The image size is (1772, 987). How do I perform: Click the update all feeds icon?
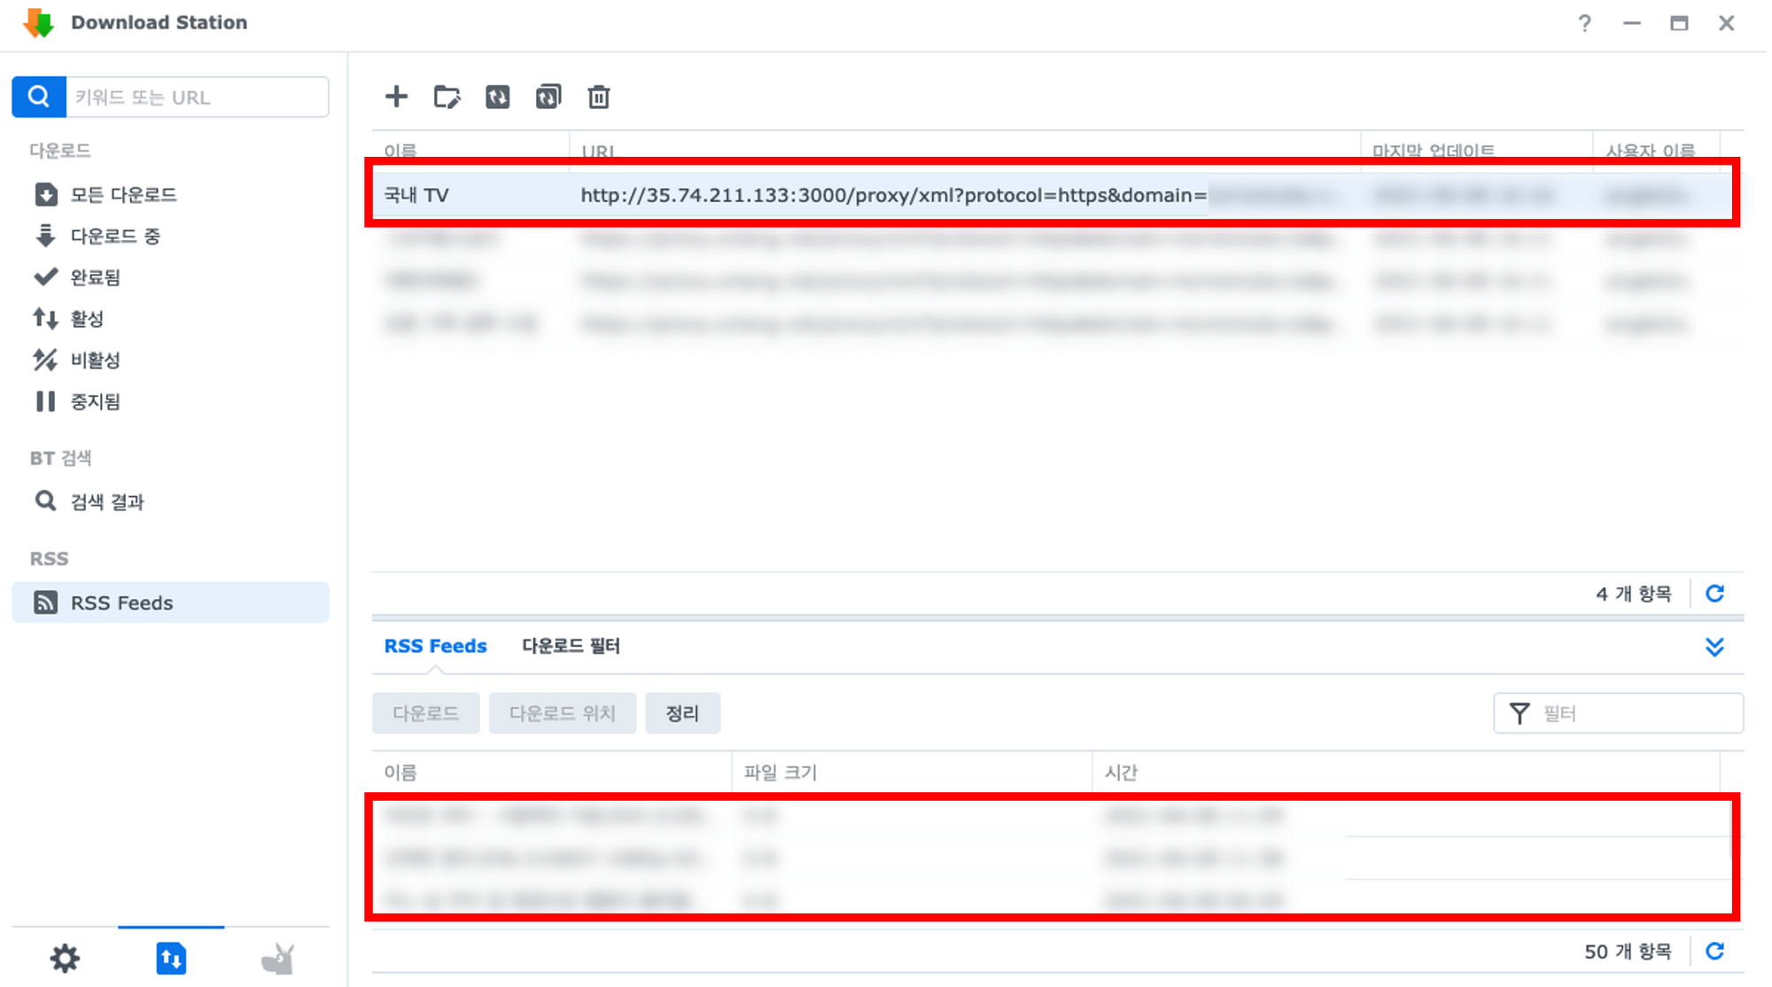click(x=548, y=97)
